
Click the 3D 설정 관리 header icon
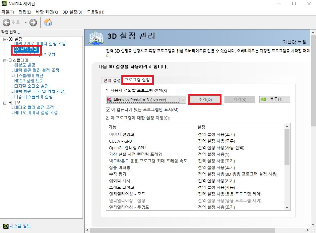96,37
